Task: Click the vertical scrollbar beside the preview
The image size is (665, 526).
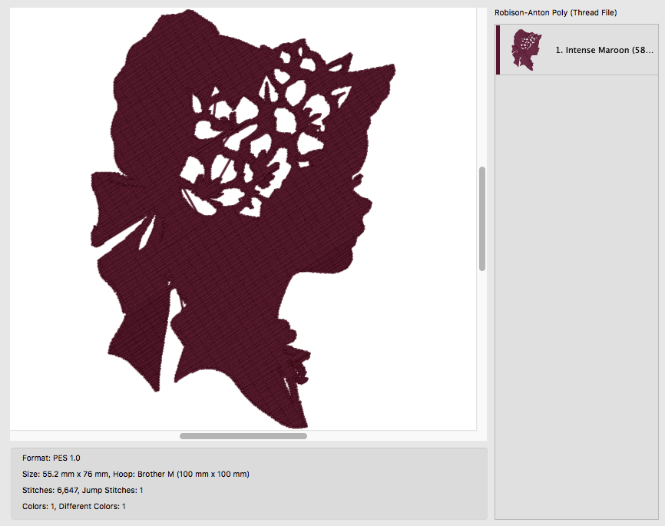Action: pos(481,218)
